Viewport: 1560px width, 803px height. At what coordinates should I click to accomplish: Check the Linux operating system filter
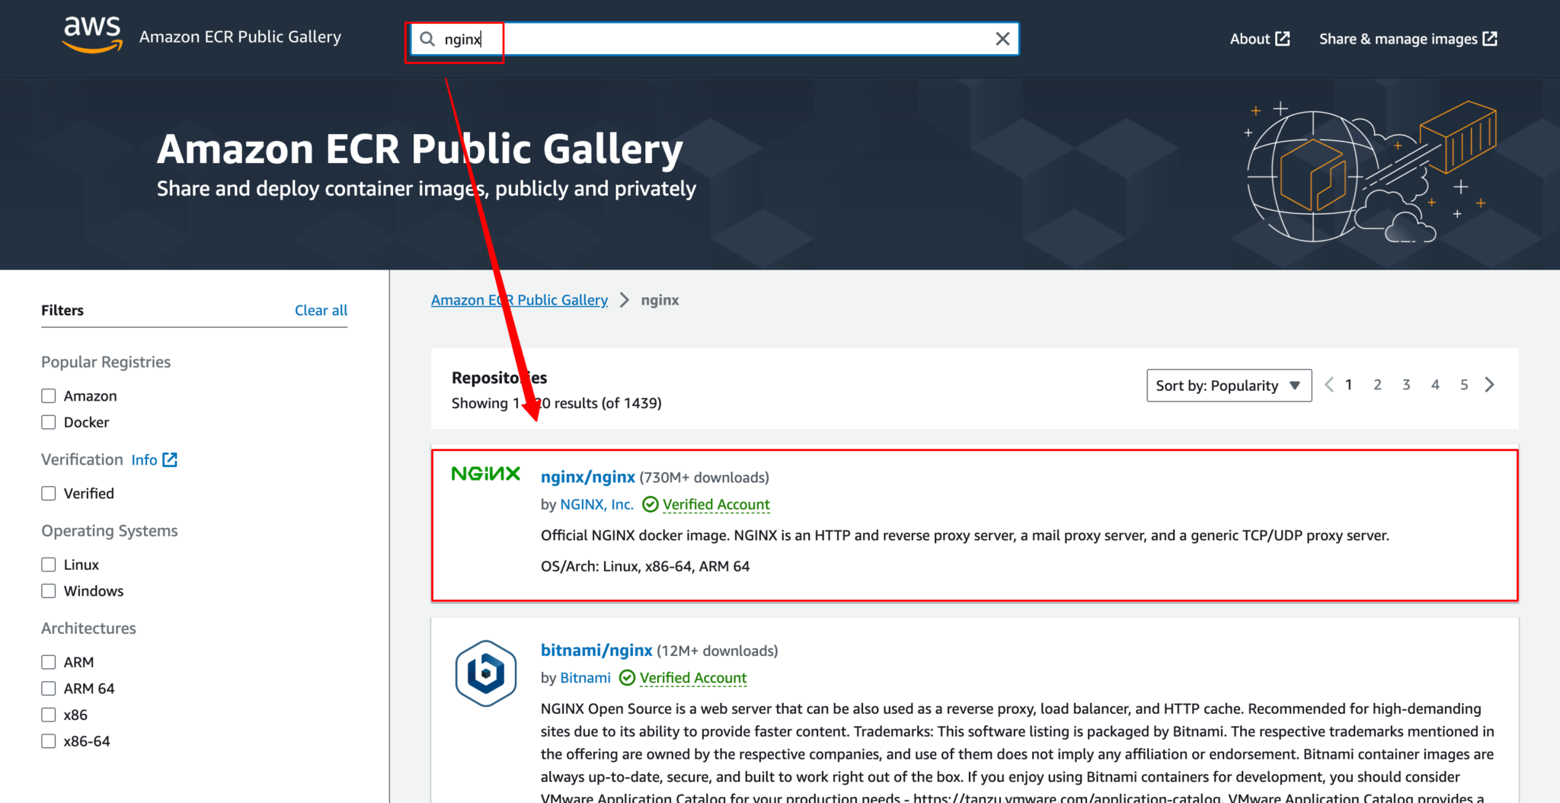click(x=49, y=564)
